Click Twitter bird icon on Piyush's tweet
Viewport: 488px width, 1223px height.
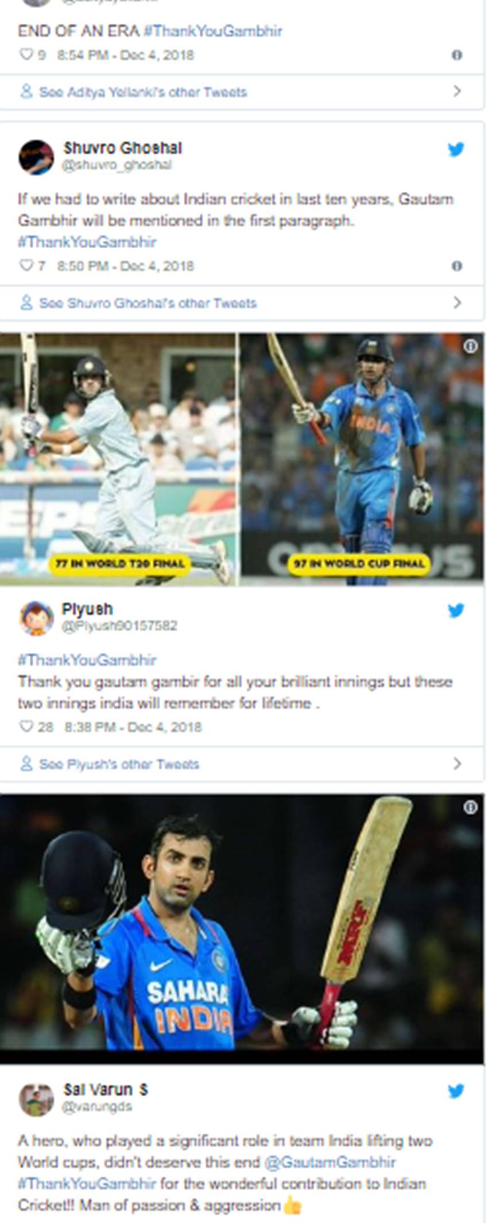pyautogui.click(x=456, y=610)
